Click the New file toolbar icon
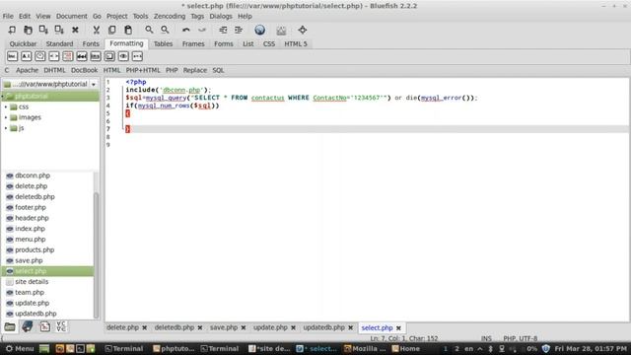Image resolution: width=631 pixels, height=355 pixels. (x=12, y=30)
